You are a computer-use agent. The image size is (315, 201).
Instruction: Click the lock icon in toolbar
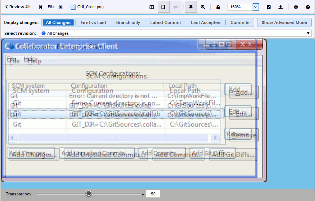(x=218, y=7)
